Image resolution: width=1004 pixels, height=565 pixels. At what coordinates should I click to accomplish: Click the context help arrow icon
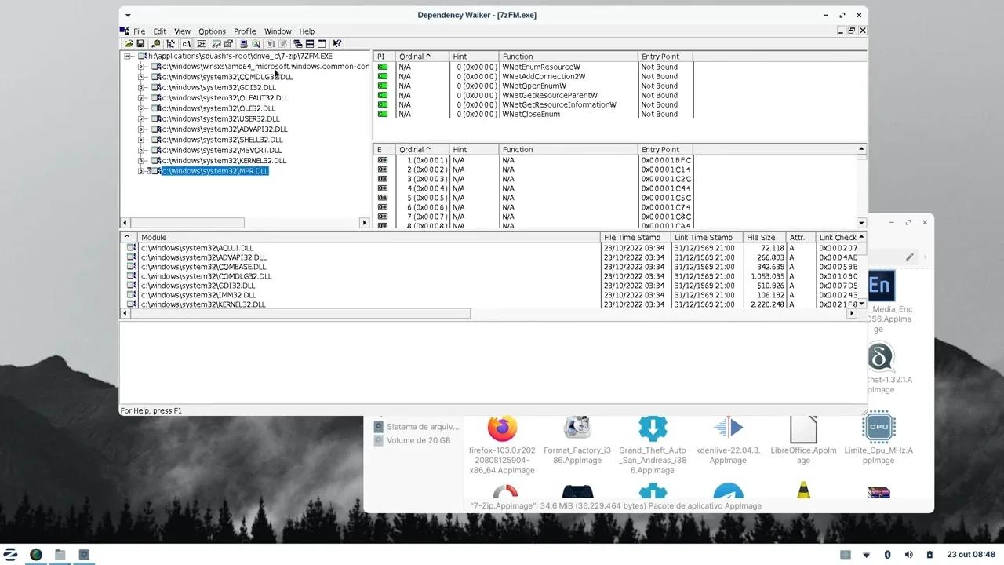pyautogui.click(x=337, y=43)
